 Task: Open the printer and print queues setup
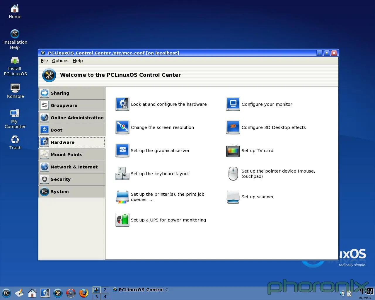pos(160,197)
